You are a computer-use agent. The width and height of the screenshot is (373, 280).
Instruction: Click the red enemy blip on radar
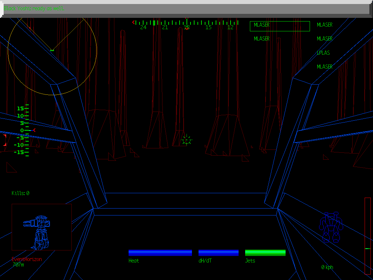click(30, 28)
